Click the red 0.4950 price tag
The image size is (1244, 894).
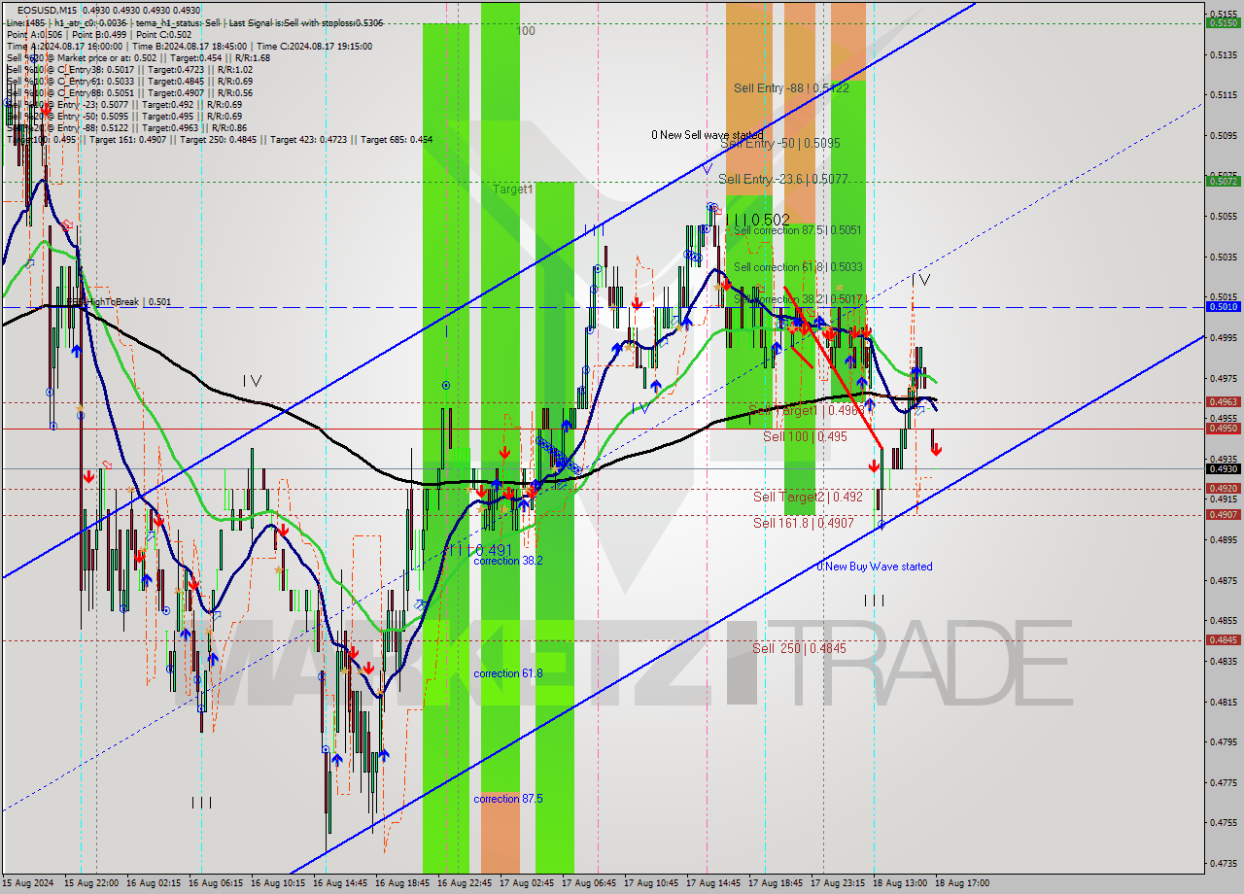(1223, 429)
